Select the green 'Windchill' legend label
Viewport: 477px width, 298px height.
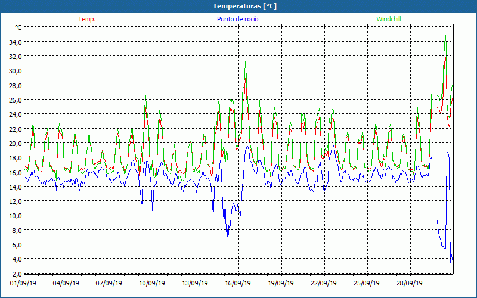389,19
